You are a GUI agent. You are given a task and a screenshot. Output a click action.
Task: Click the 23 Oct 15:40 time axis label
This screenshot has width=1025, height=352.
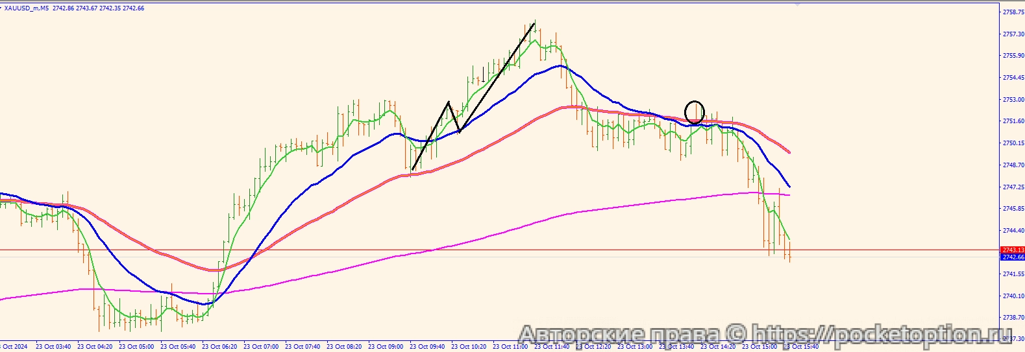click(x=804, y=347)
